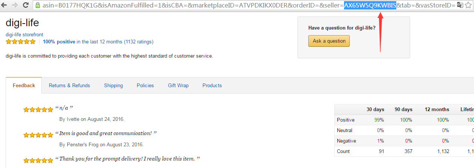Switch to the Gift Wrap tab
The width and height of the screenshot is (474, 168).
[178, 85]
